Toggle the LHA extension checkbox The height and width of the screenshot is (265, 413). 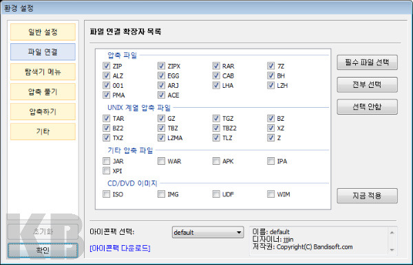click(x=216, y=85)
